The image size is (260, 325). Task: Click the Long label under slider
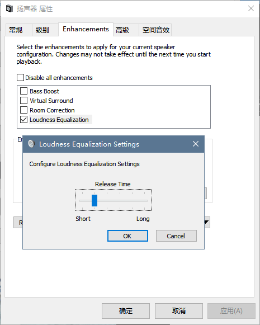[143, 219]
